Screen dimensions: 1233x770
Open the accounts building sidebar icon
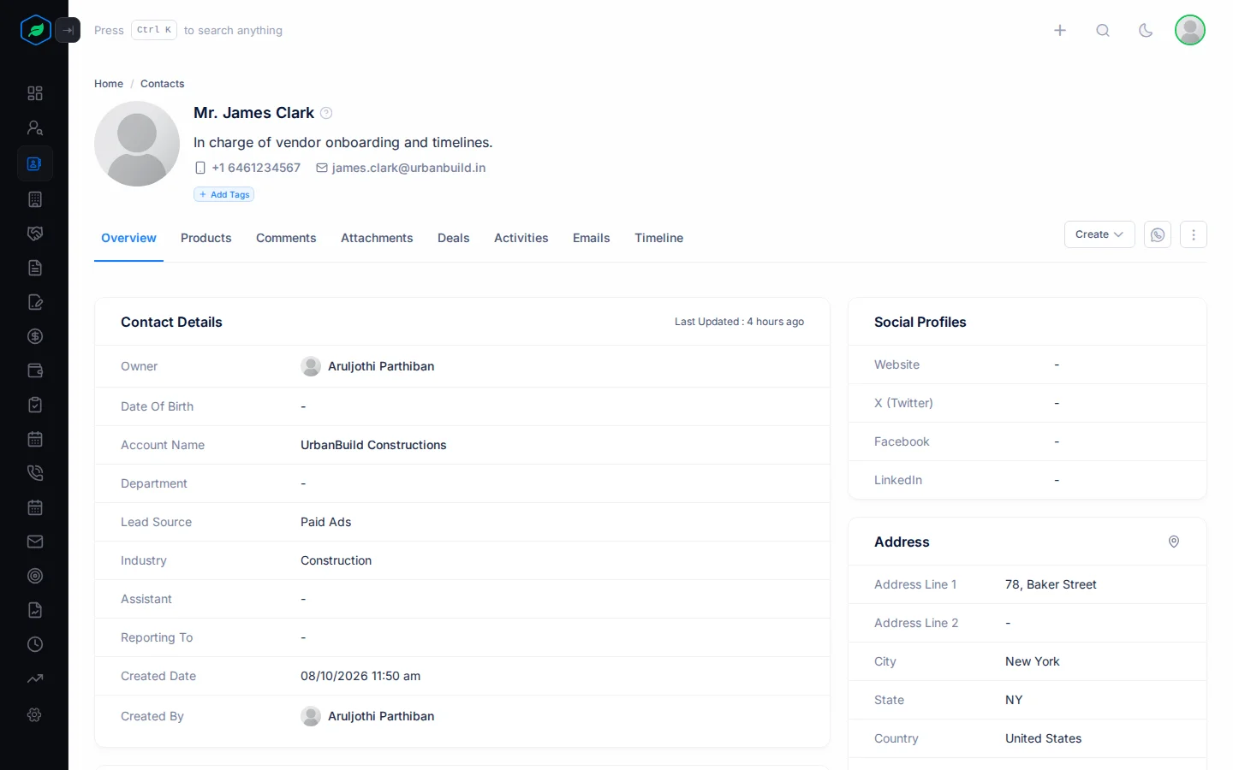pyautogui.click(x=35, y=199)
